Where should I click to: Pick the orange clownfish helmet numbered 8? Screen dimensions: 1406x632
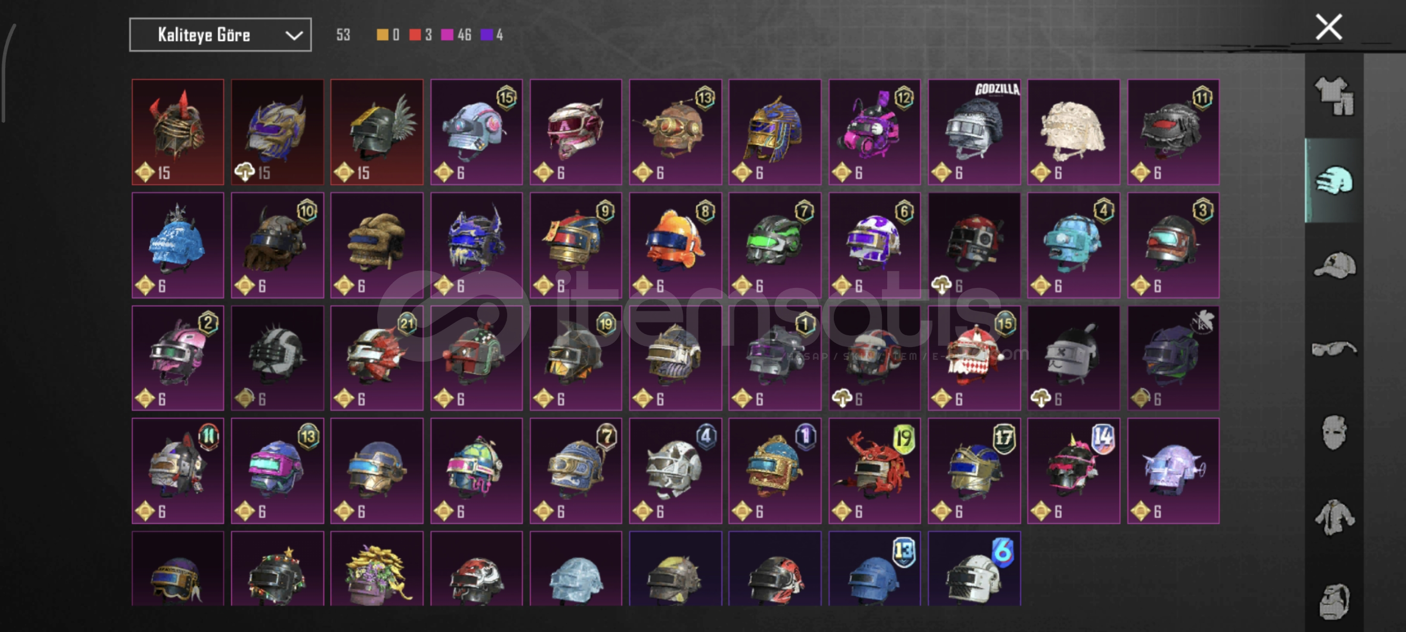(x=675, y=245)
